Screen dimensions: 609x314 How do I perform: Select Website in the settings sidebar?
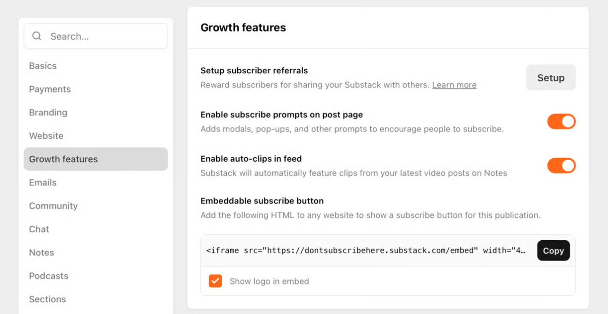46,136
